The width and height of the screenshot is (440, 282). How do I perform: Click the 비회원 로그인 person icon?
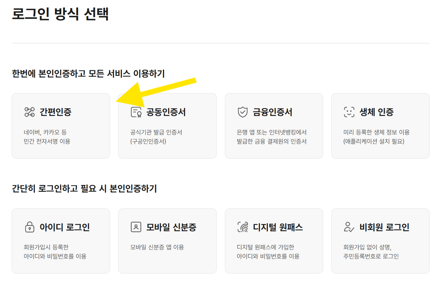[349, 227]
